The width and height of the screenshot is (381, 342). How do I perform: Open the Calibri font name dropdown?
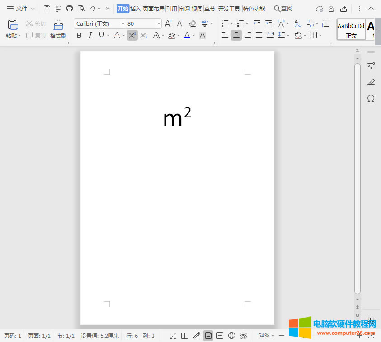pyautogui.click(x=123, y=23)
